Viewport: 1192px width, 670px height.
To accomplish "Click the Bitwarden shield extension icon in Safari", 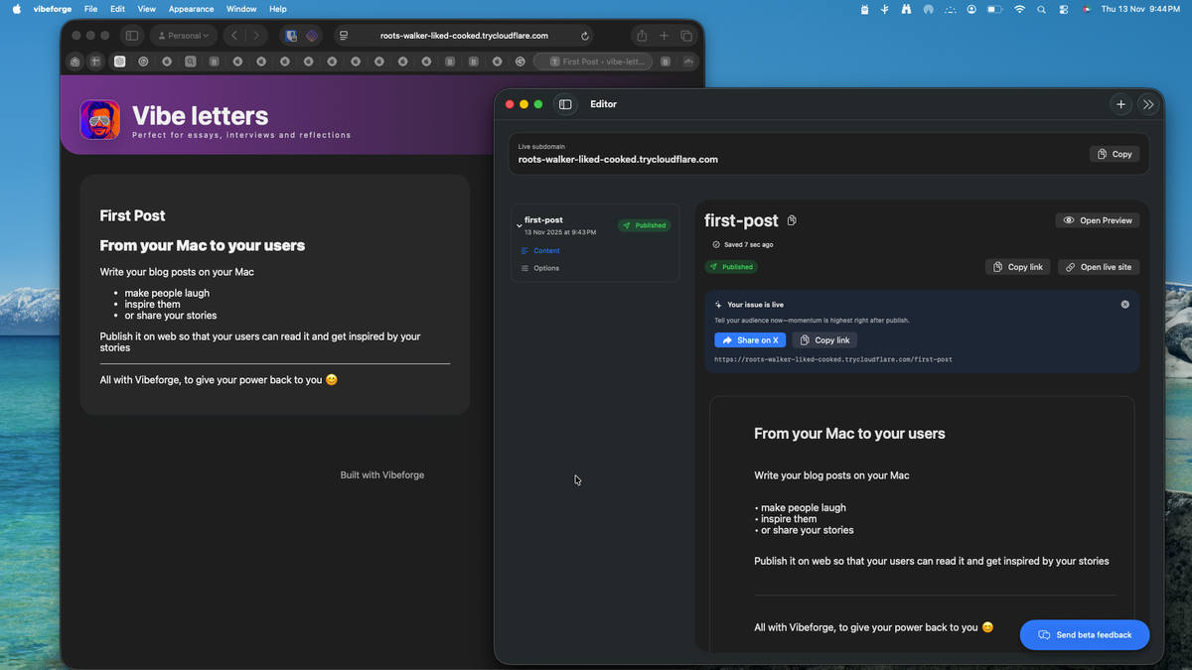I will click(x=291, y=36).
